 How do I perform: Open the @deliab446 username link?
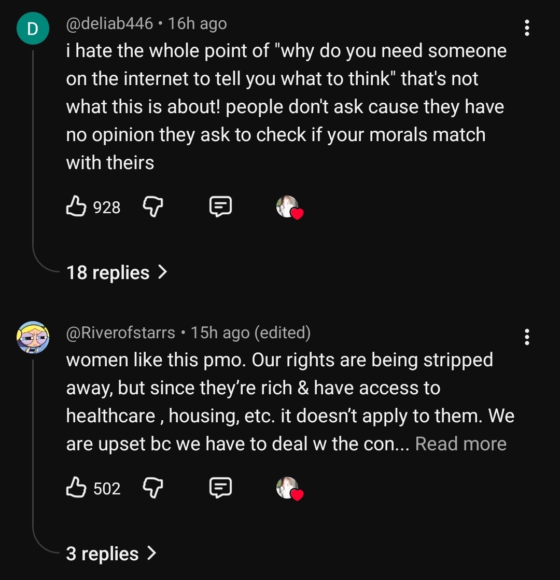coord(109,24)
